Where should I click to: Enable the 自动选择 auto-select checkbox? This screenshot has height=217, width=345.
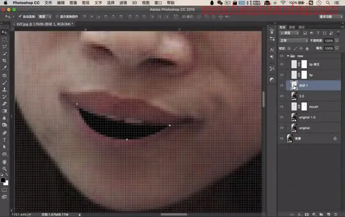20,17
